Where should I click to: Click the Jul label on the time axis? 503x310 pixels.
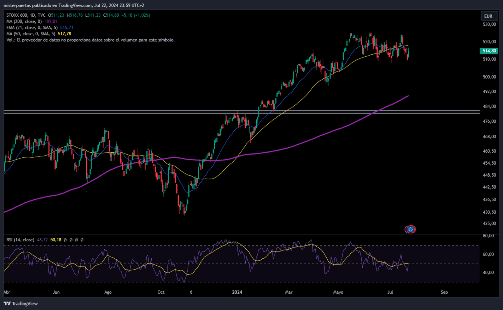tap(390, 292)
